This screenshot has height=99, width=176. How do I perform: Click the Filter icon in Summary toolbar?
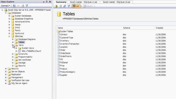(x=69, y=6)
